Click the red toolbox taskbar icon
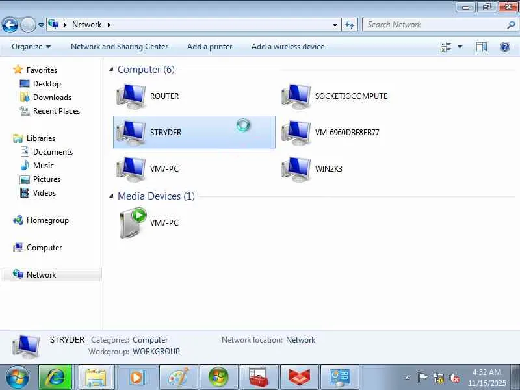 point(259,378)
